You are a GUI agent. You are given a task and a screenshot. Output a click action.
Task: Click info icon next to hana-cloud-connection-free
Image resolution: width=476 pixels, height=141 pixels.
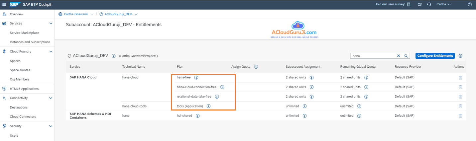pyautogui.click(x=222, y=87)
